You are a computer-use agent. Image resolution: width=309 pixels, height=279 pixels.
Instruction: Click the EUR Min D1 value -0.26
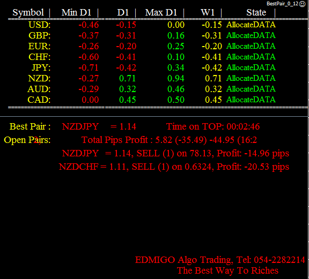89,46
